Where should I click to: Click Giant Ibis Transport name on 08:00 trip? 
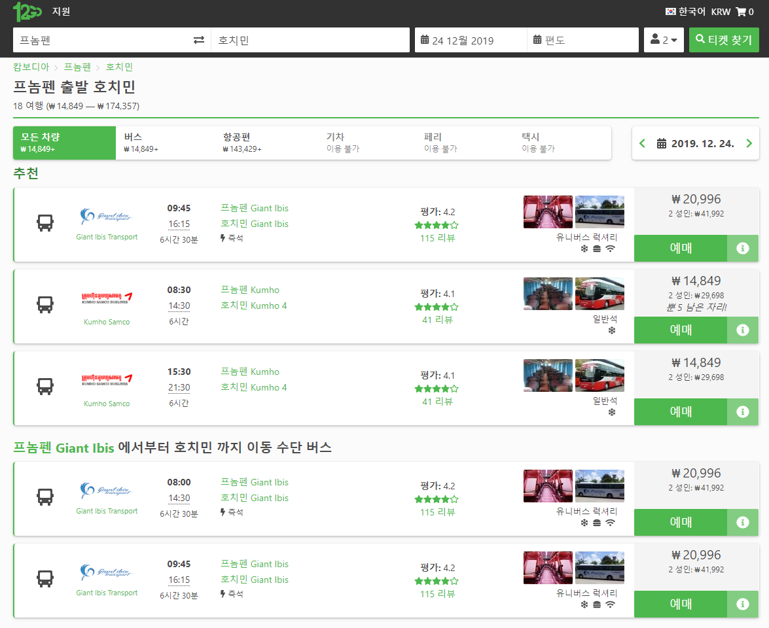pos(107,511)
